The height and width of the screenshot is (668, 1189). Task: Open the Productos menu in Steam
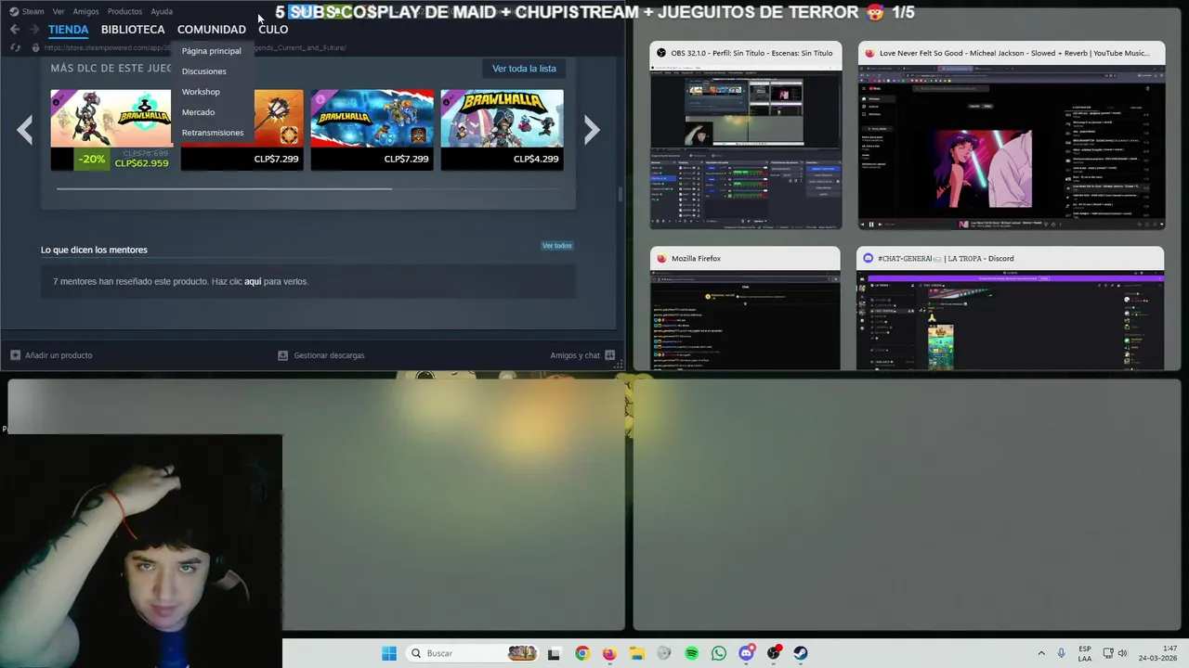pos(124,11)
